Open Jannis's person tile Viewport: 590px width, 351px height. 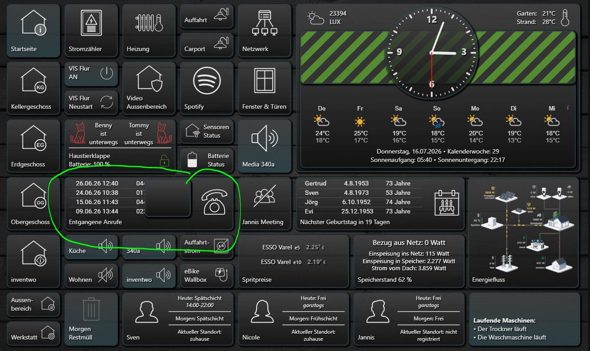coord(409,319)
